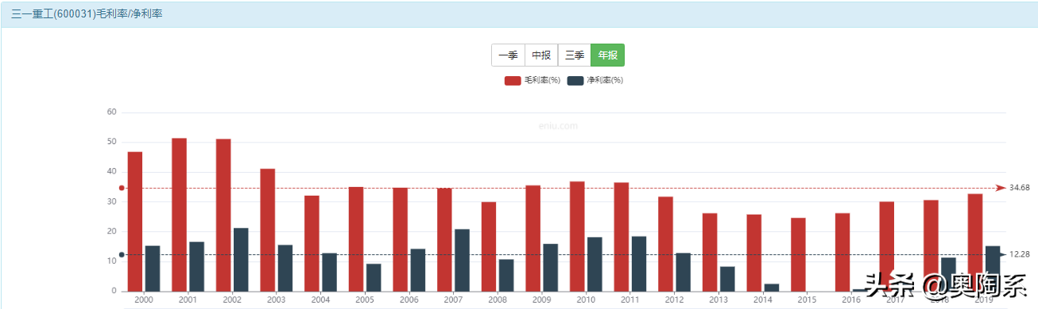Click the 2011 net margin dark bar
Screen dimensions: 1038x309
pos(638,264)
